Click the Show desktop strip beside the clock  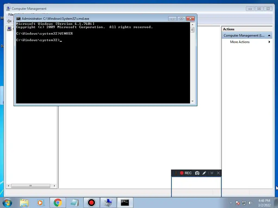tap(276, 203)
